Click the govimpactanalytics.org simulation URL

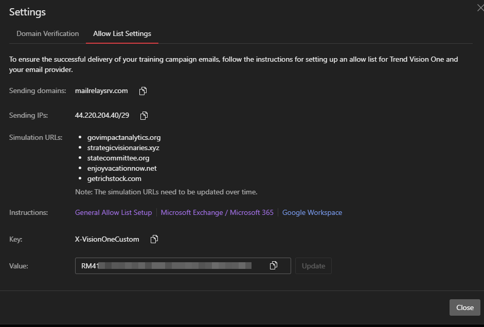point(124,137)
